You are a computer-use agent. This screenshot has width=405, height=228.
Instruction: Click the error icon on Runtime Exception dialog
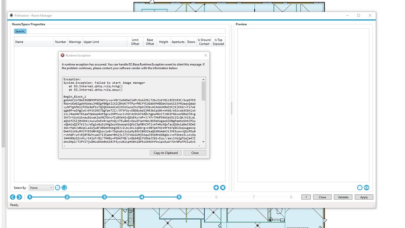click(x=62, y=55)
